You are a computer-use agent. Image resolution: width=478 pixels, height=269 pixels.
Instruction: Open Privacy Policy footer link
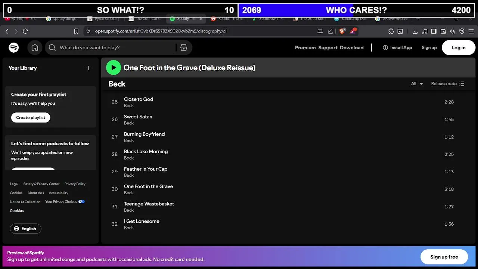point(75,184)
